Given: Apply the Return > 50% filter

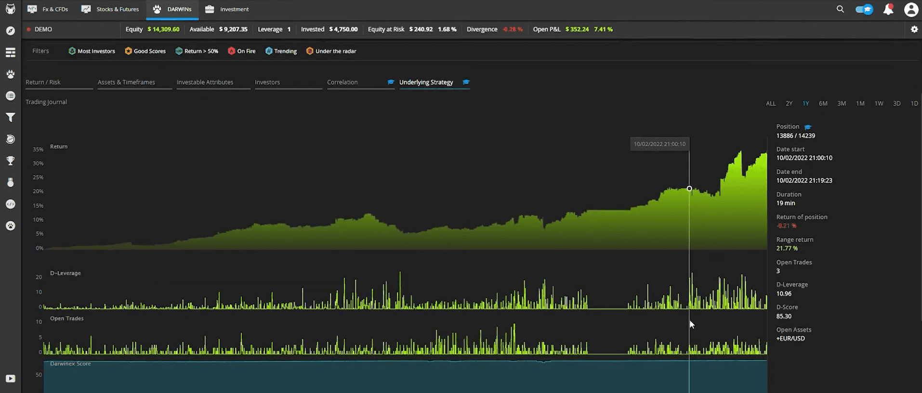Looking at the screenshot, I should [197, 51].
